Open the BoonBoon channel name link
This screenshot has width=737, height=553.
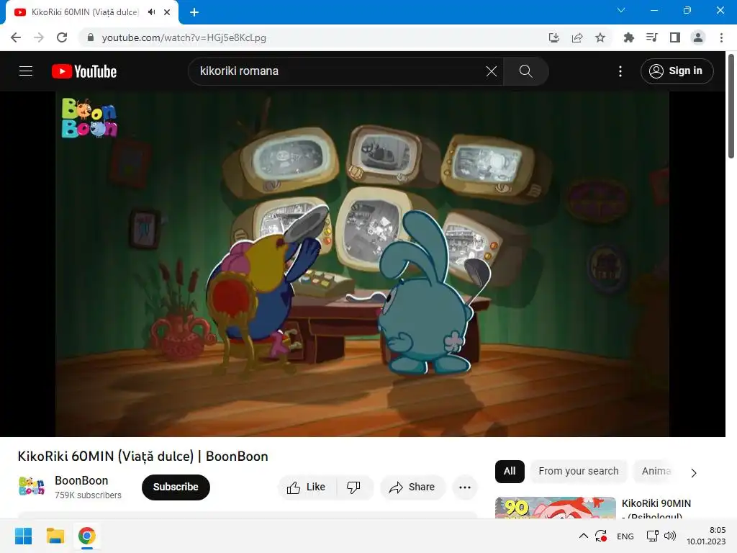click(x=81, y=480)
